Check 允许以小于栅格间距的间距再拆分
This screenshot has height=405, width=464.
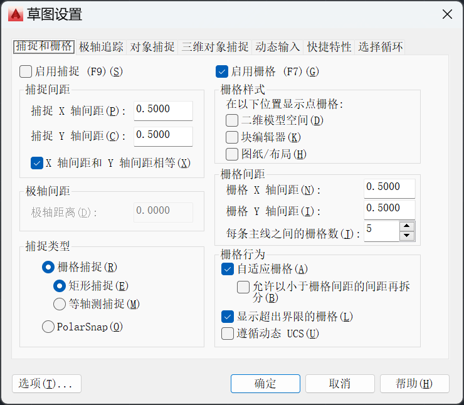[243, 287]
